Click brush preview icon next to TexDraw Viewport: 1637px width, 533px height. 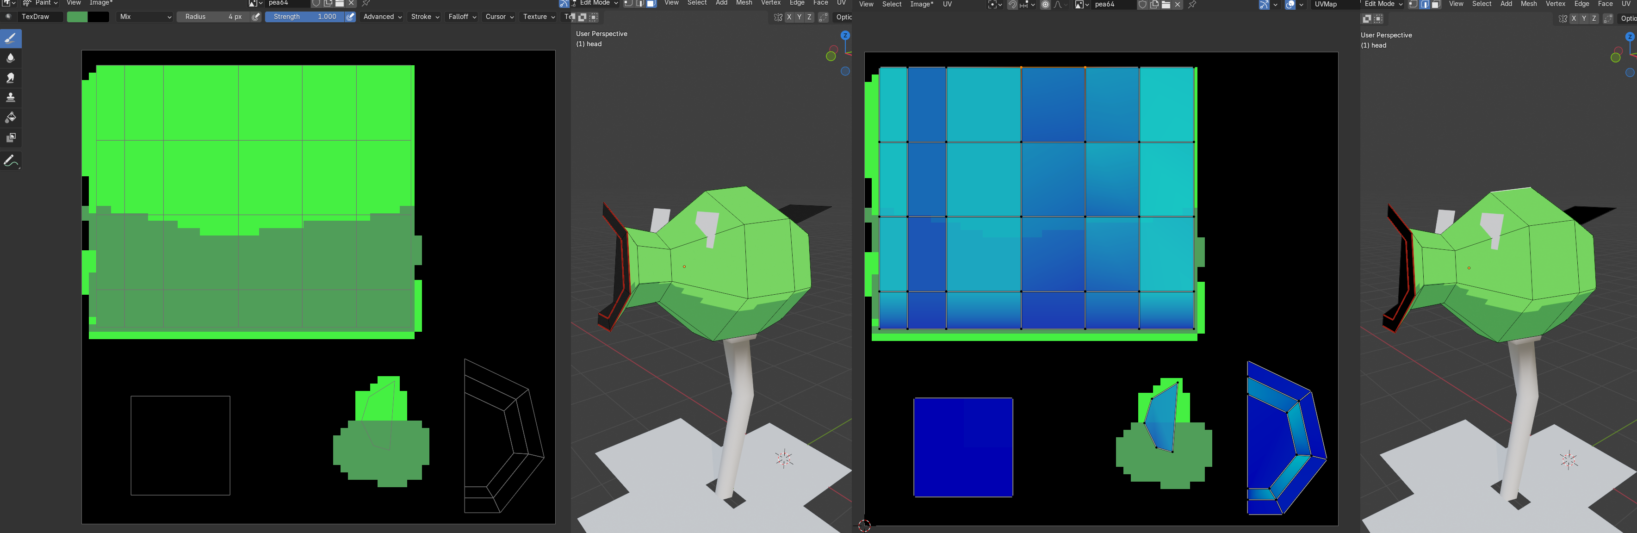pos(8,17)
